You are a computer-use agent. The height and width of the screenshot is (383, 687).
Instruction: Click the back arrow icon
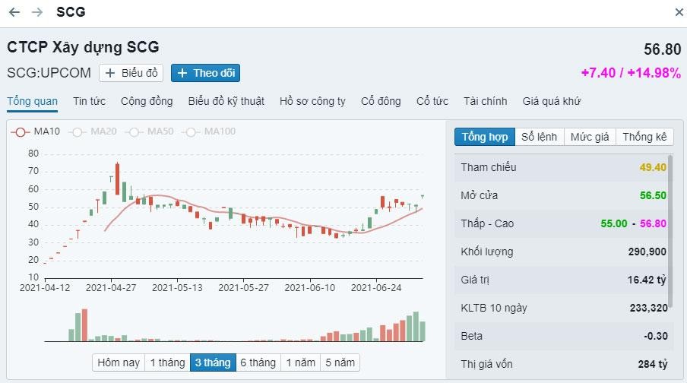pyautogui.click(x=14, y=12)
